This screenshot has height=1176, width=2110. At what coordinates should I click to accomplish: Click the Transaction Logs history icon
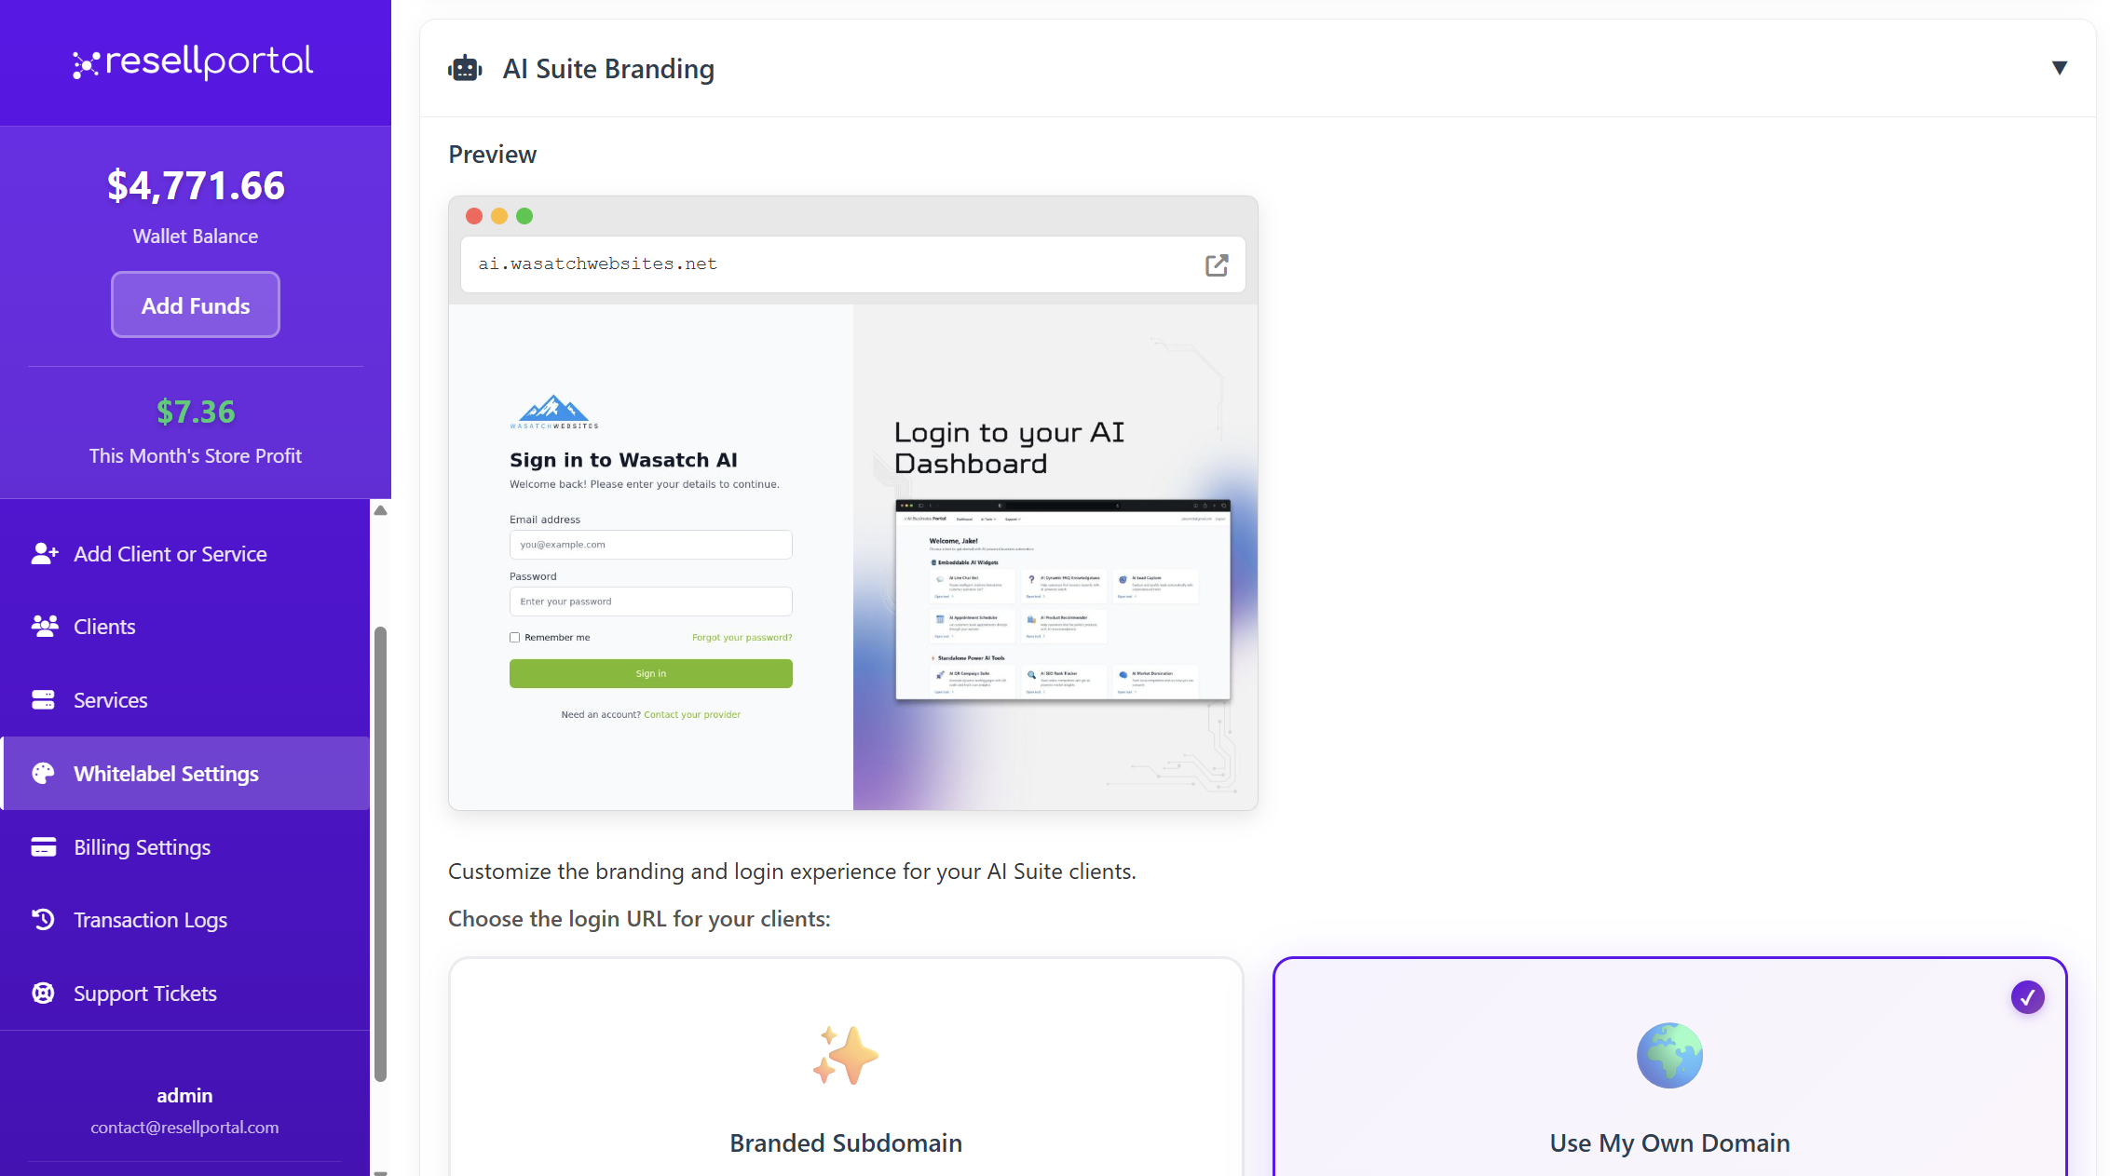tap(44, 920)
